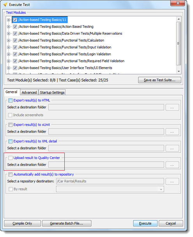Switch to the Advanced tab
The image size is (193, 237).
(x=29, y=93)
